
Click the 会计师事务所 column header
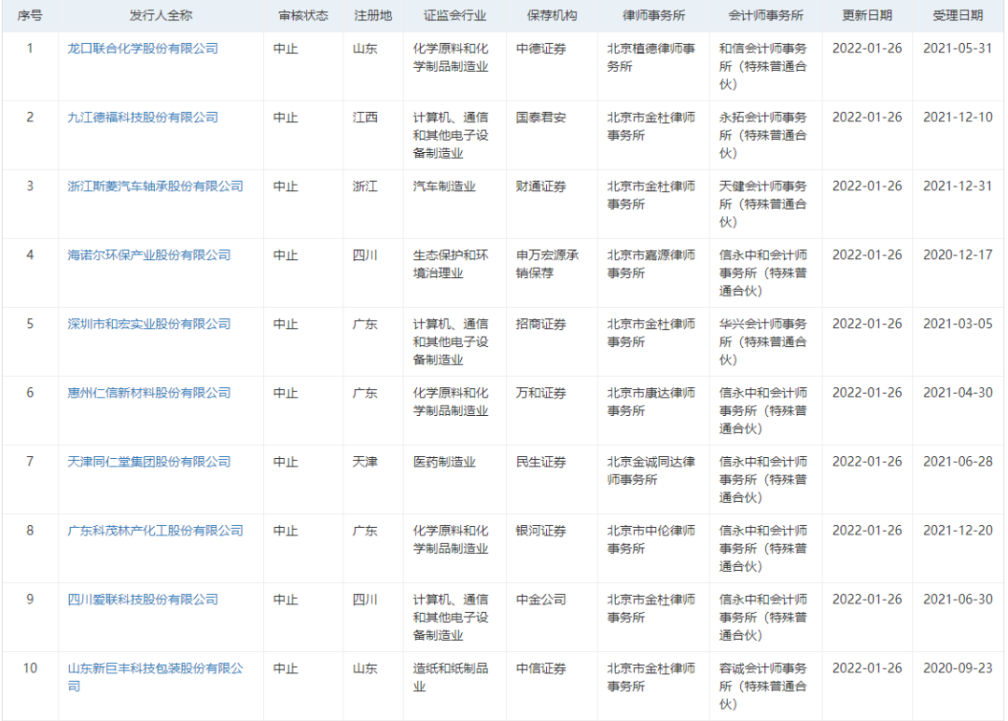pyautogui.click(x=765, y=16)
